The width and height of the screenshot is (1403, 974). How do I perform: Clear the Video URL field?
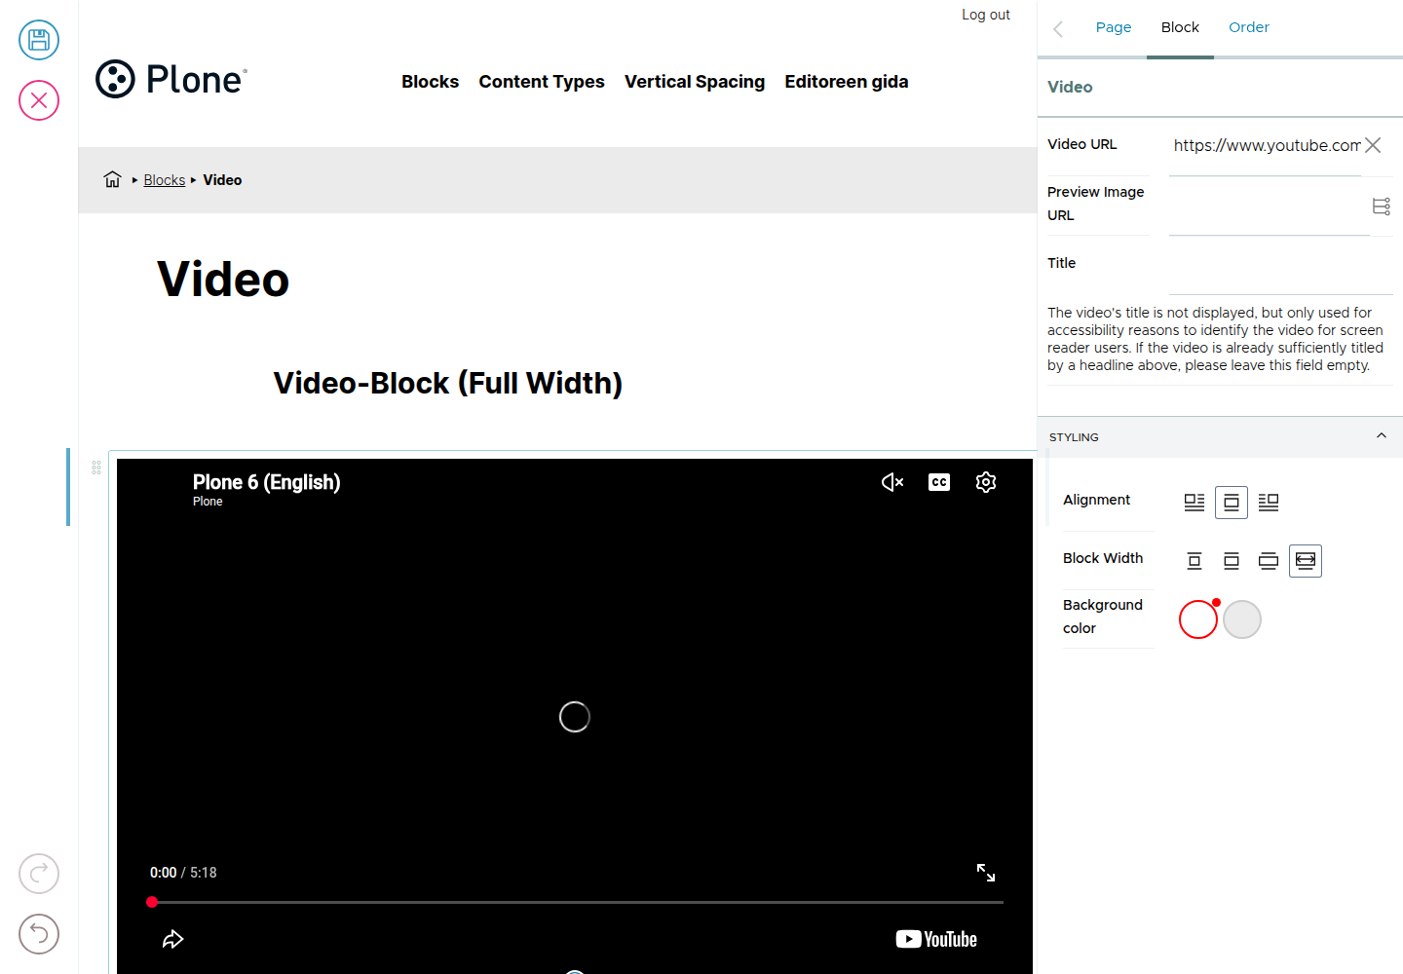click(1373, 145)
